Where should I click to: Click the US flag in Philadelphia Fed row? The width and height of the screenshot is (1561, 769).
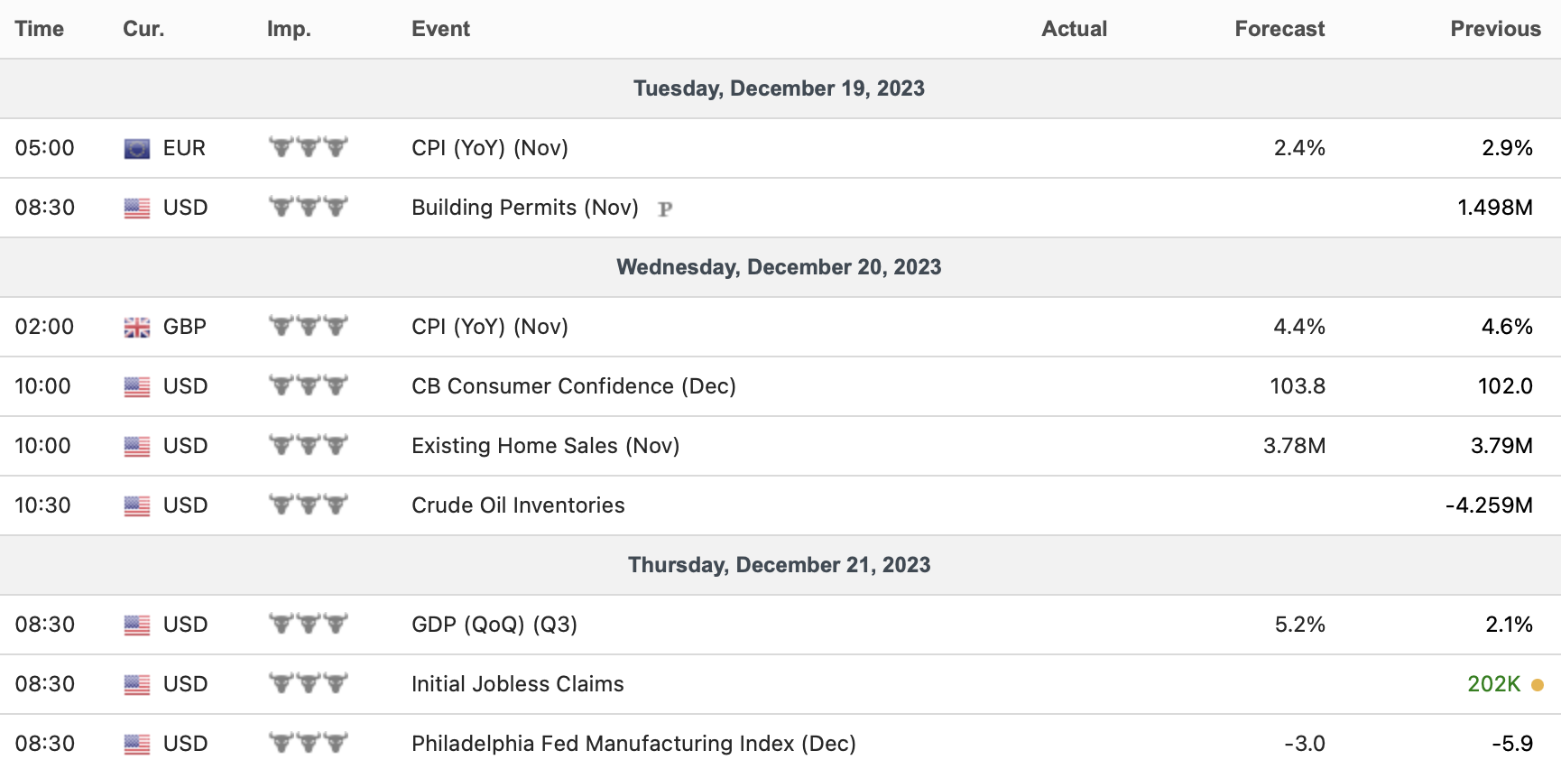[x=136, y=745]
